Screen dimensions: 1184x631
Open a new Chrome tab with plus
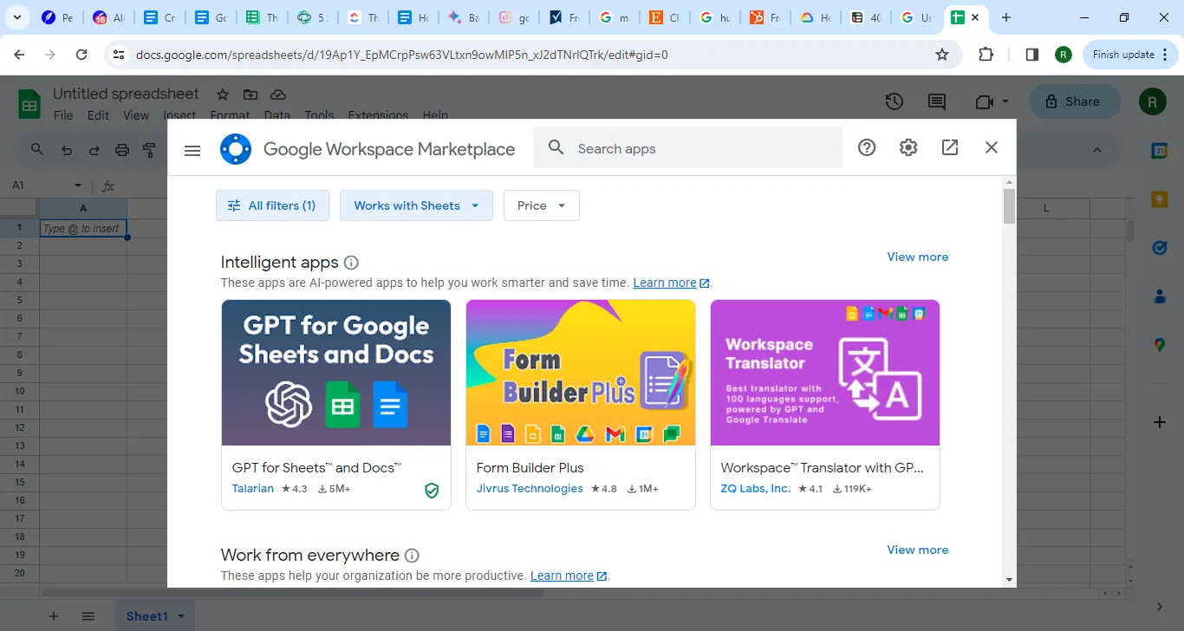(1005, 17)
